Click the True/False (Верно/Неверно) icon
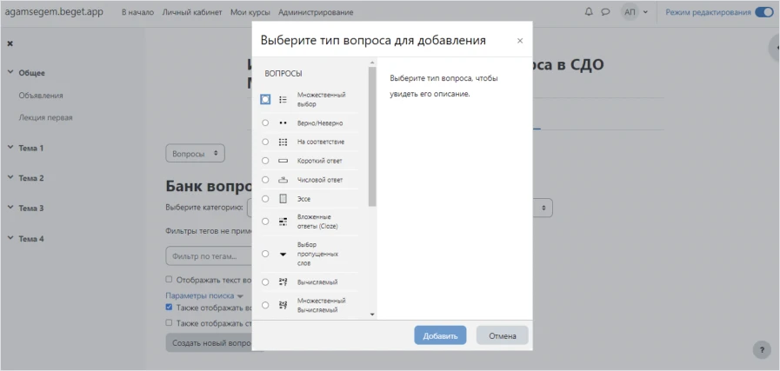Screen dimensions: 780x371 click(283, 123)
